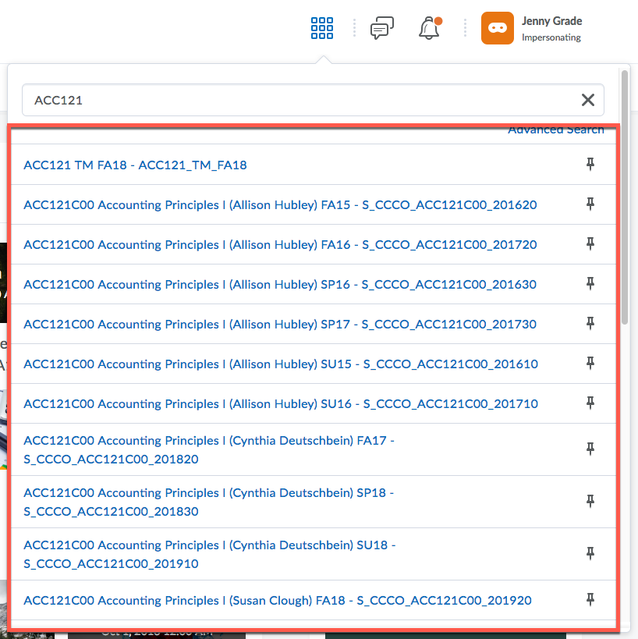Click the orange impersonation avatar icon
This screenshot has width=638, height=639.
[497, 28]
